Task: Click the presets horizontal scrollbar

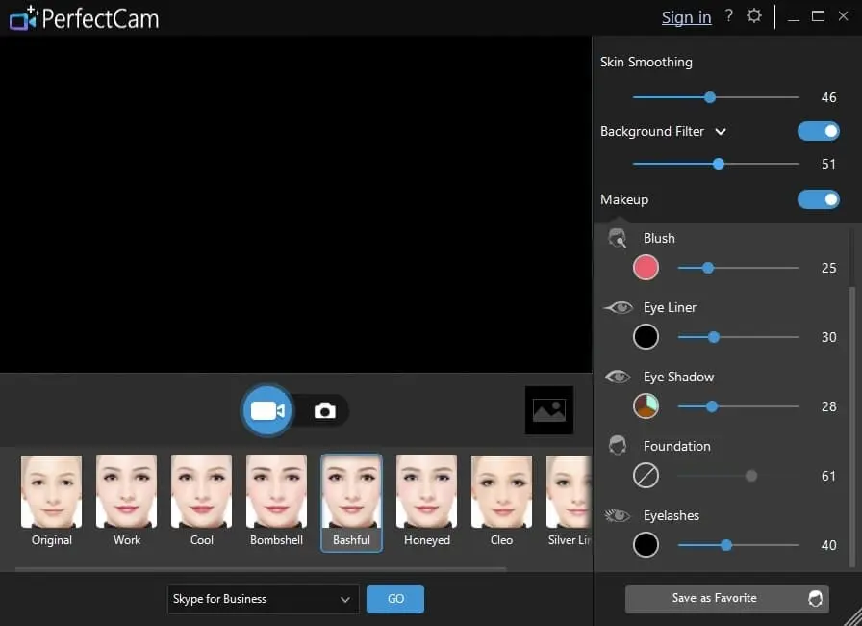Action: pos(261,569)
